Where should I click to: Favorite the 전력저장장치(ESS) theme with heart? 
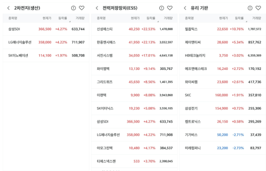[x=170, y=8]
